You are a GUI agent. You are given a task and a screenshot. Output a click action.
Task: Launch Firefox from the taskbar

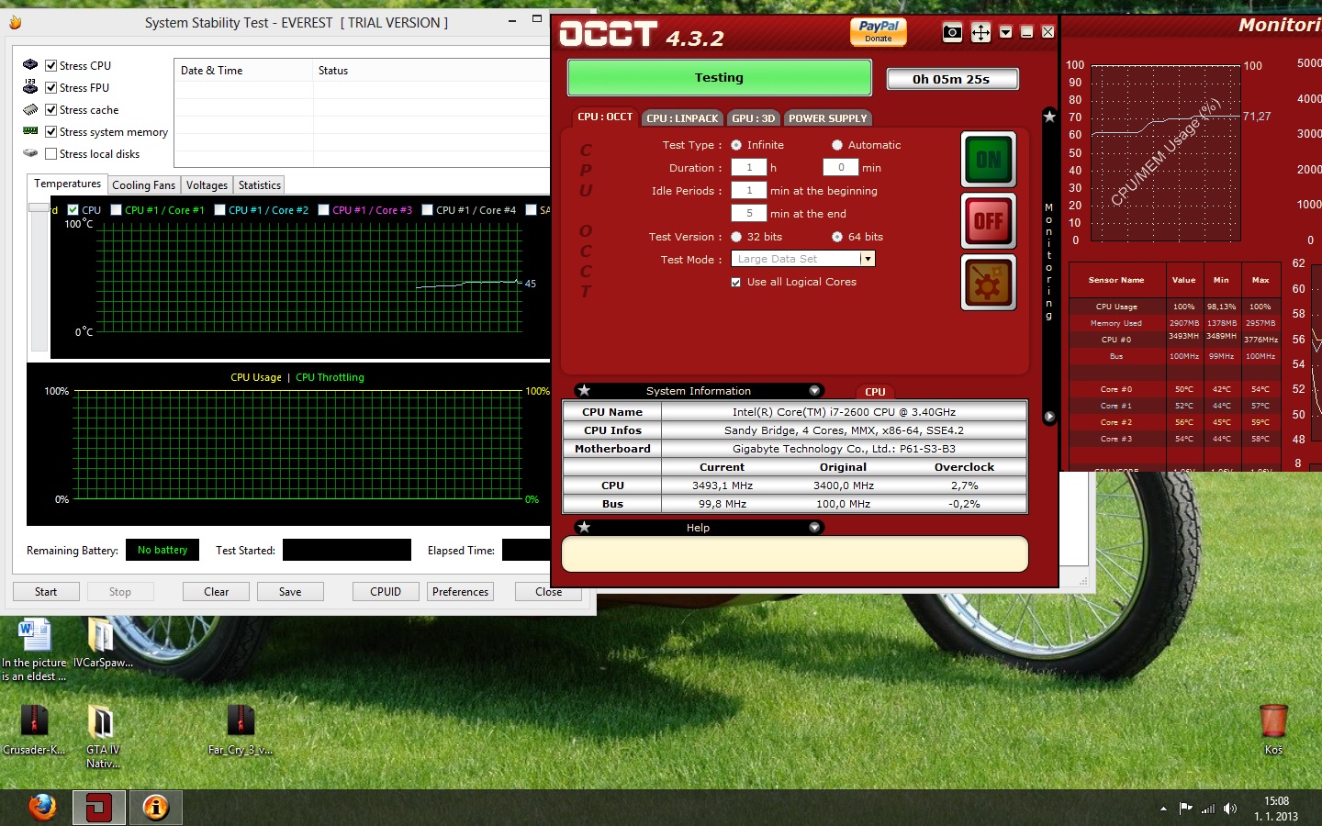(42, 808)
